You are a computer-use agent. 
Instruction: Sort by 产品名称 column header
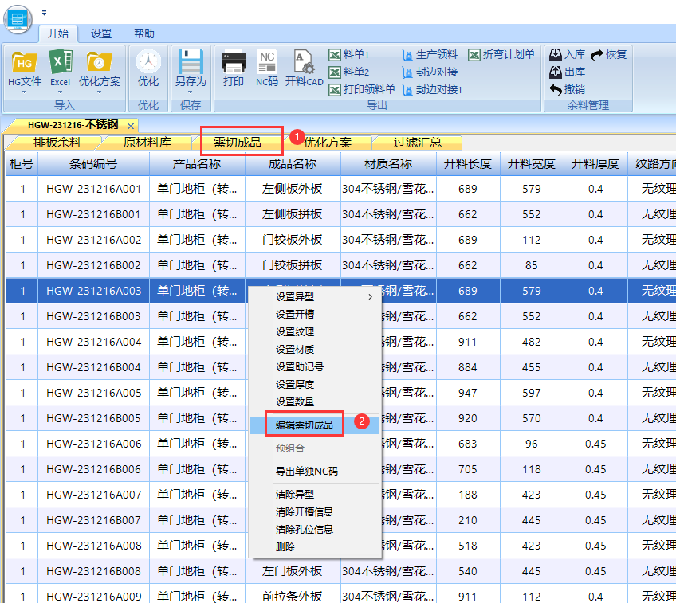pos(197,163)
